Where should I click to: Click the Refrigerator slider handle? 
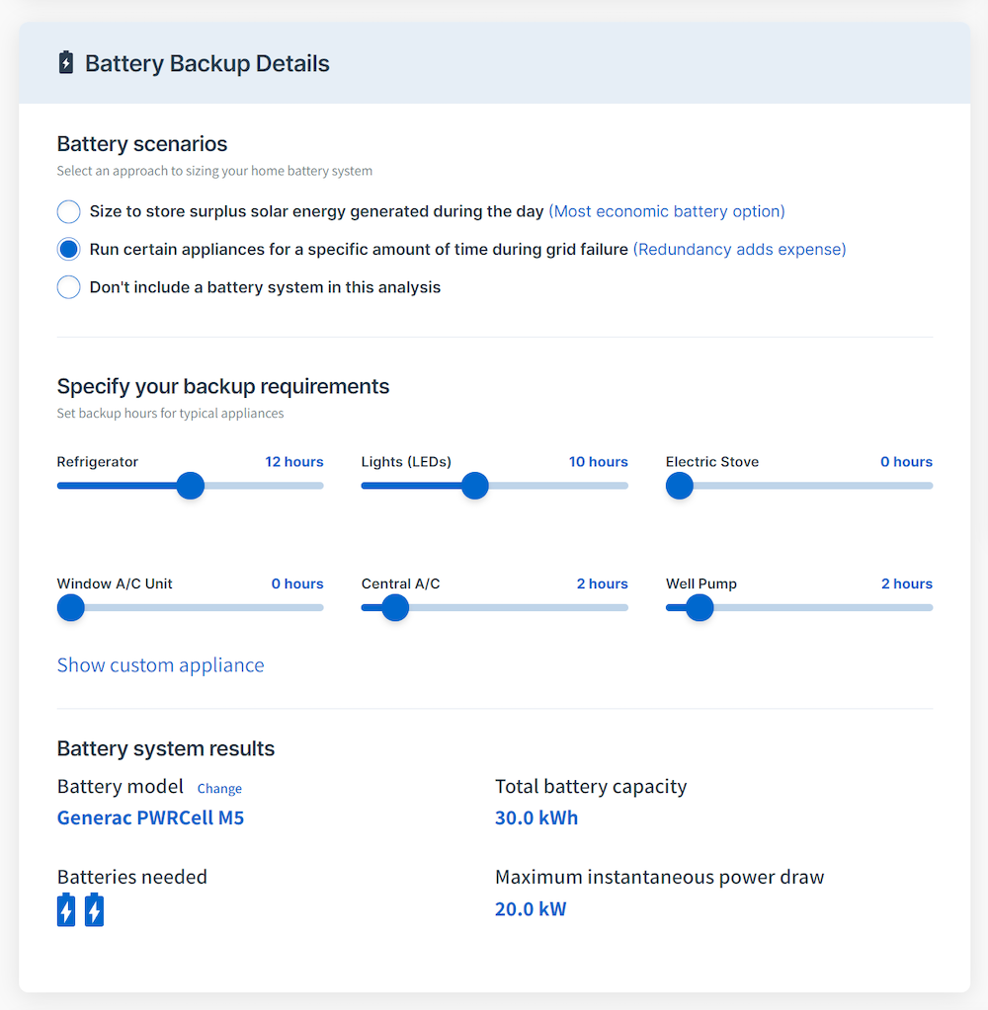[190, 486]
